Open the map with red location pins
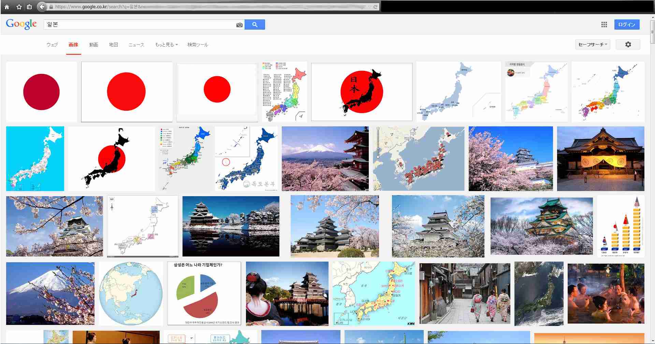Screen dimensions: 655x344 pyautogui.click(x=419, y=159)
